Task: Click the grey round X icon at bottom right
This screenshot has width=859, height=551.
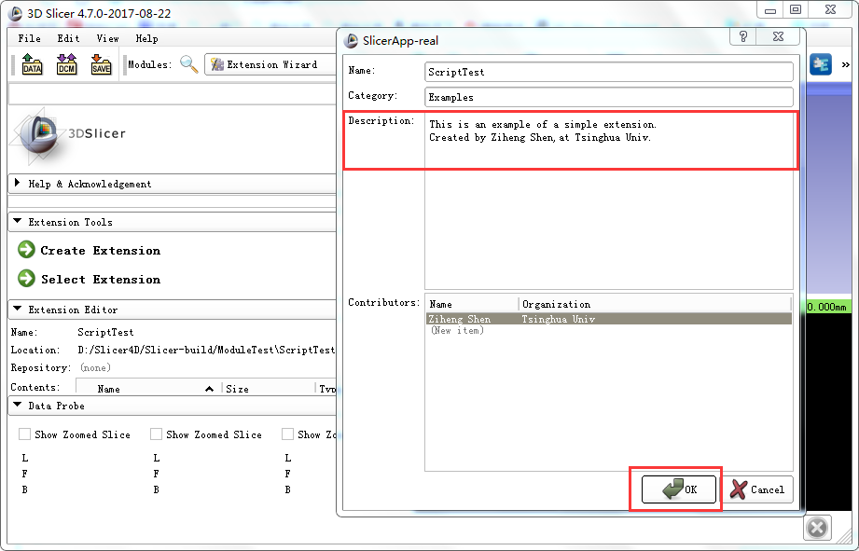Action: click(x=817, y=528)
